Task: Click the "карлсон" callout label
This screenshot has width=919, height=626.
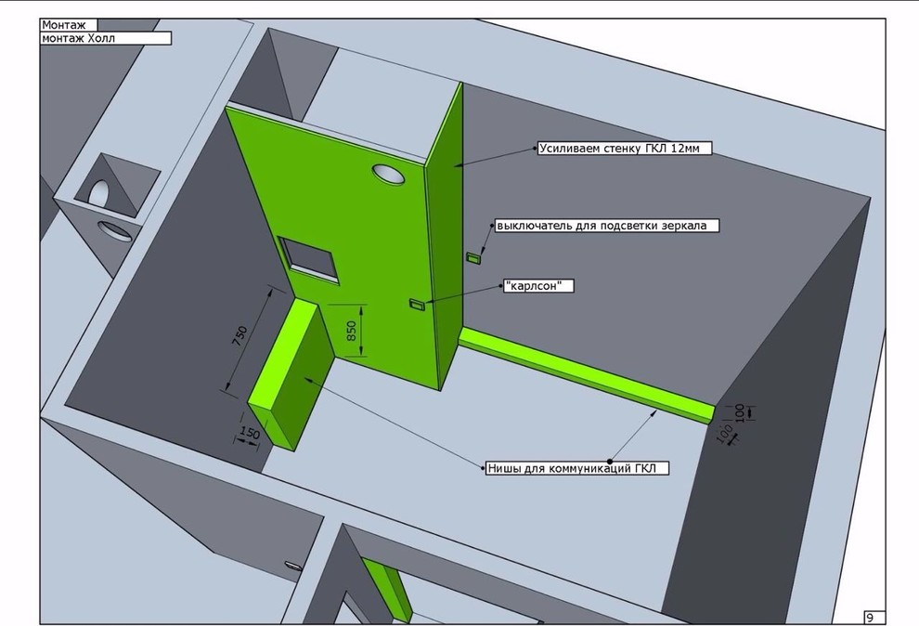Action: tap(537, 286)
